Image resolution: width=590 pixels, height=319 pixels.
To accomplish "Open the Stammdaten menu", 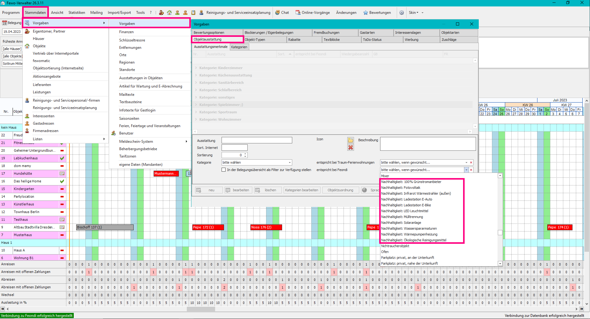I will [35, 13].
